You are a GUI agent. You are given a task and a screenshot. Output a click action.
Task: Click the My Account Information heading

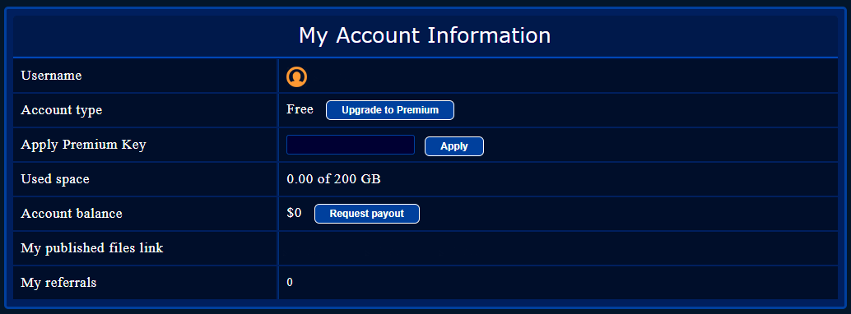tap(425, 36)
